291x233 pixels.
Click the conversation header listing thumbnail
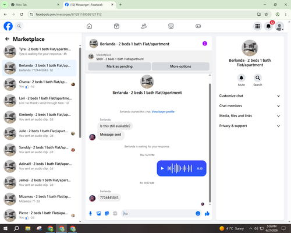click(x=94, y=44)
